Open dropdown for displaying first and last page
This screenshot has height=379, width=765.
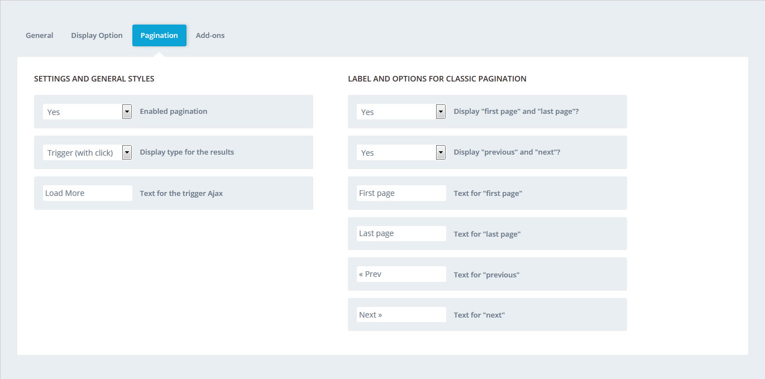coord(401,112)
